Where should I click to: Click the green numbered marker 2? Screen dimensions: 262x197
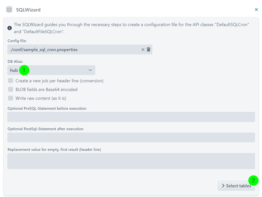[253, 181]
